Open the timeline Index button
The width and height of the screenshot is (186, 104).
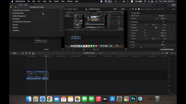(15, 53)
